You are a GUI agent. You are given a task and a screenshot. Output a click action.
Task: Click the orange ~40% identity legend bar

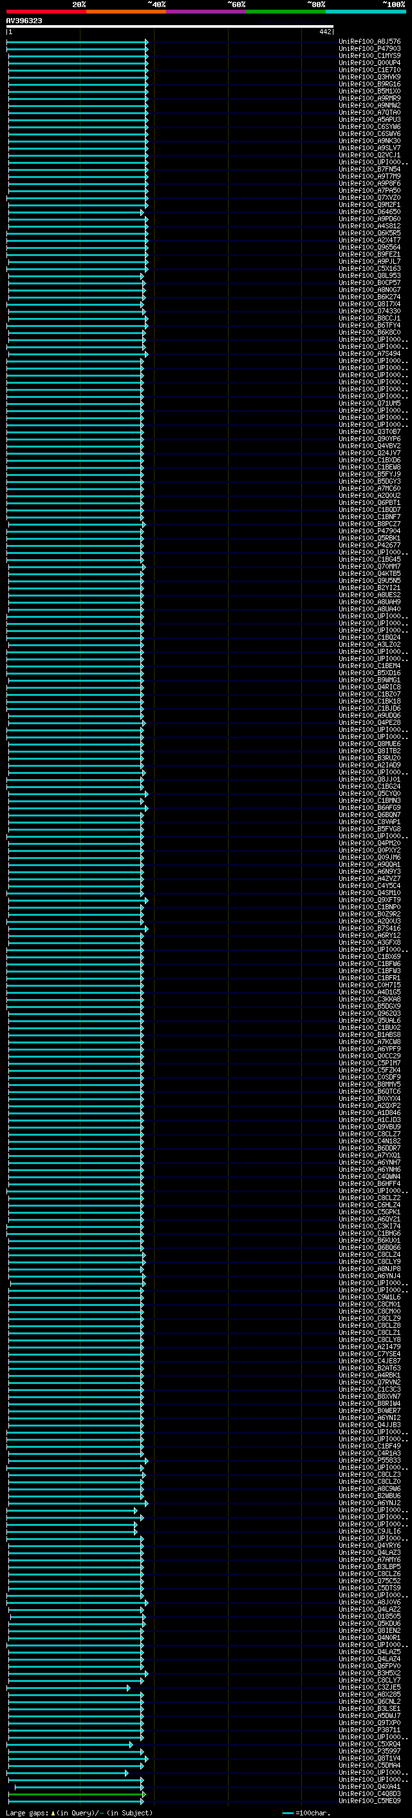[x=126, y=12]
